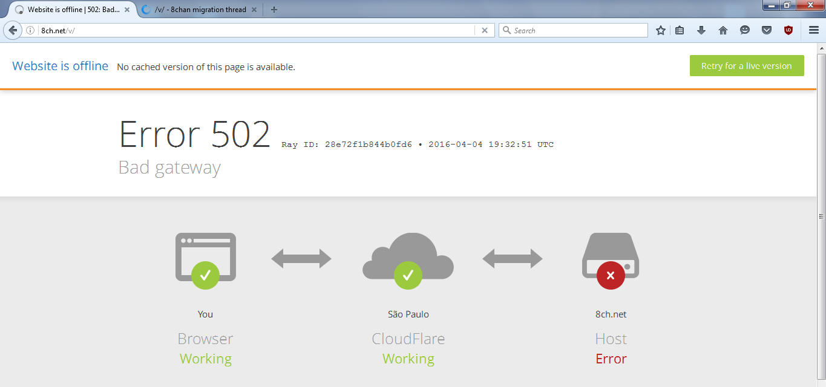Open the Pocket icon

tap(767, 30)
